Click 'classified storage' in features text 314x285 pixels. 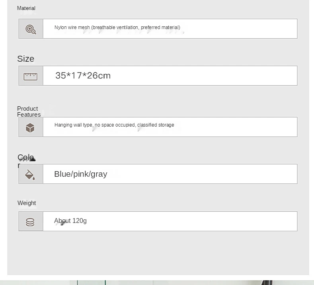pyautogui.click(x=156, y=125)
